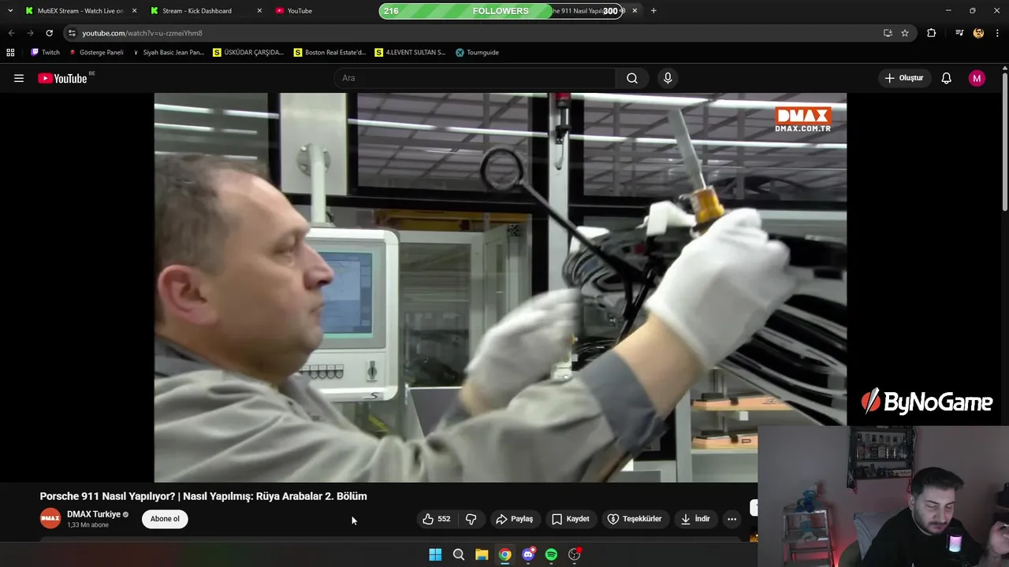Click the YouTube search magnifier button
Viewport: 1009px width, 567px height.
632,78
